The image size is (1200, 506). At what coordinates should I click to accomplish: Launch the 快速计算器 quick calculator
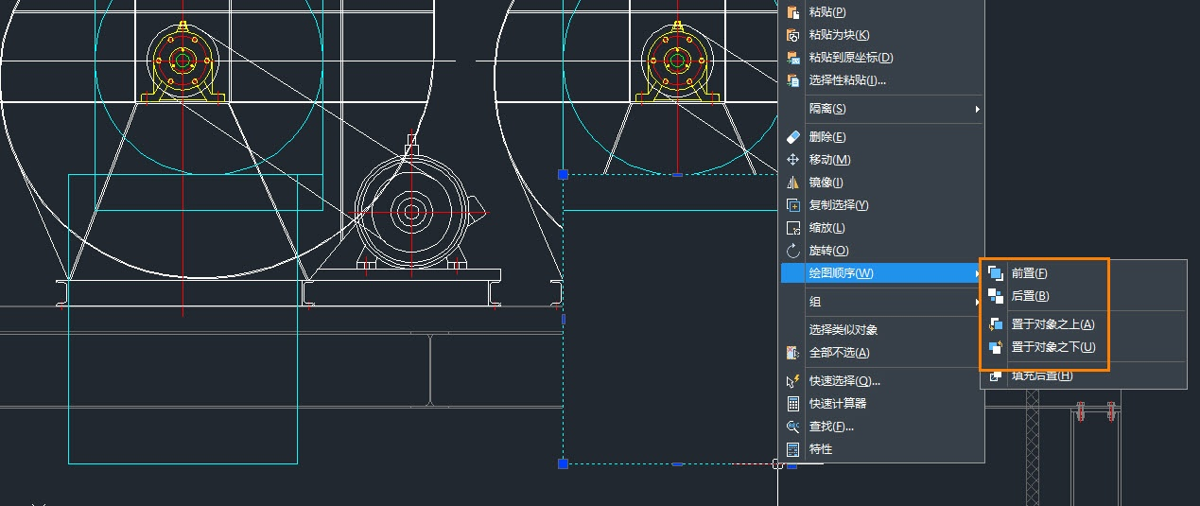pyautogui.click(x=880, y=404)
